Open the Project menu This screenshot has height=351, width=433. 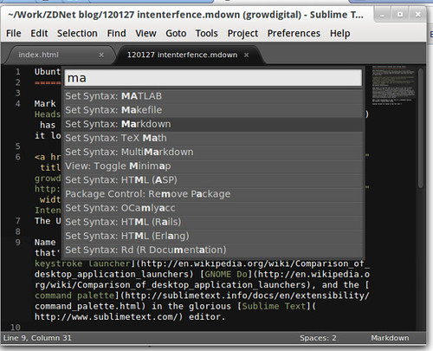click(242, 34)
